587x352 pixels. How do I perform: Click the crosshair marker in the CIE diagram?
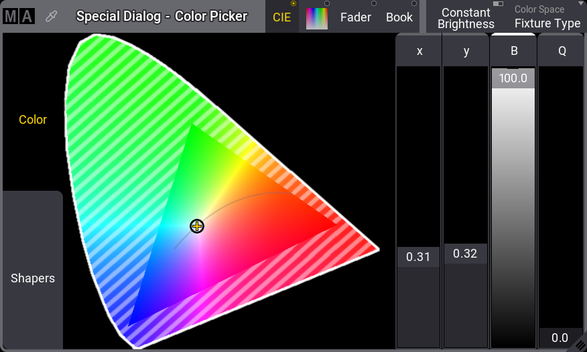tap(196, 226)
